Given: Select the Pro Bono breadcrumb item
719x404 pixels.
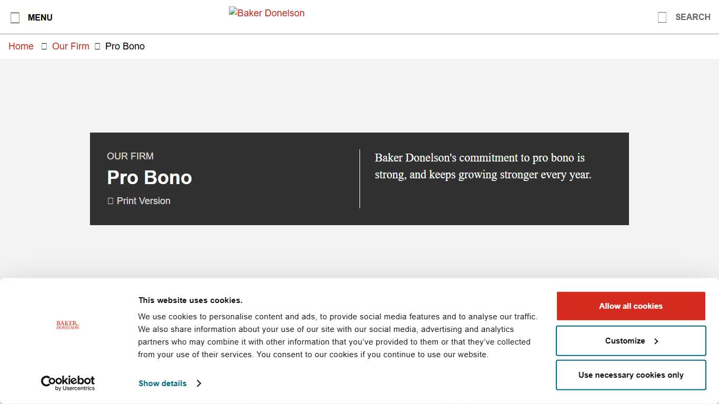Looking at the screenshot, I should [x=125, y=46].
